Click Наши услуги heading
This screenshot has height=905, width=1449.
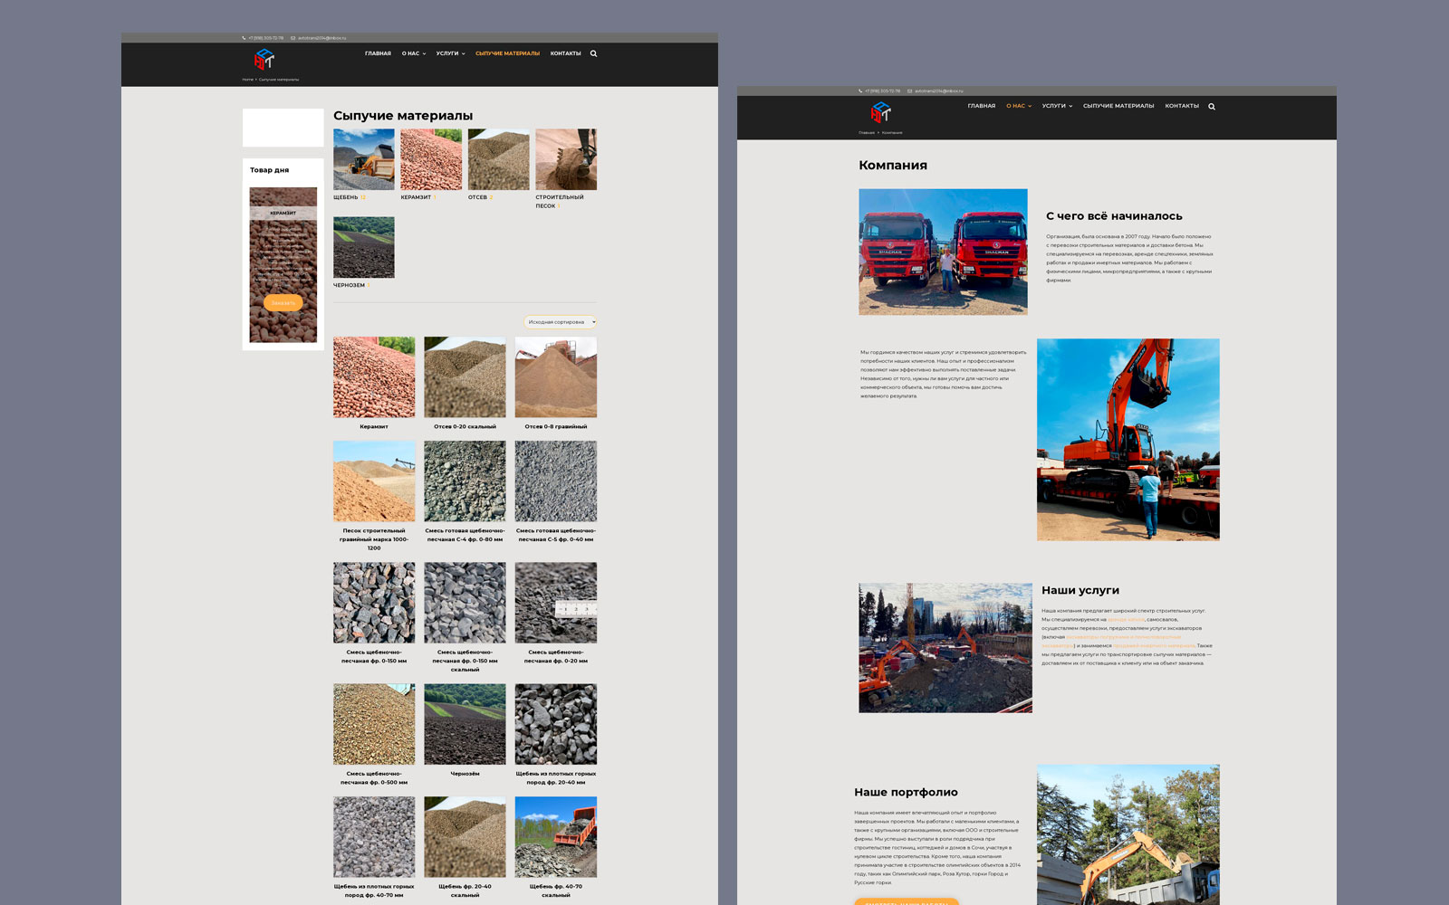[1080, 590]
